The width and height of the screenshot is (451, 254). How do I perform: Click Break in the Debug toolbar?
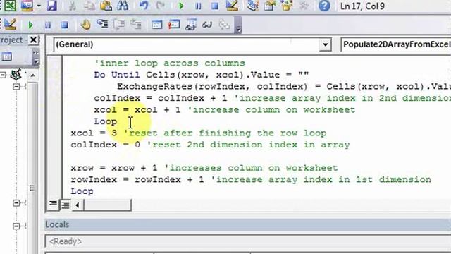(x=48, y=25)
